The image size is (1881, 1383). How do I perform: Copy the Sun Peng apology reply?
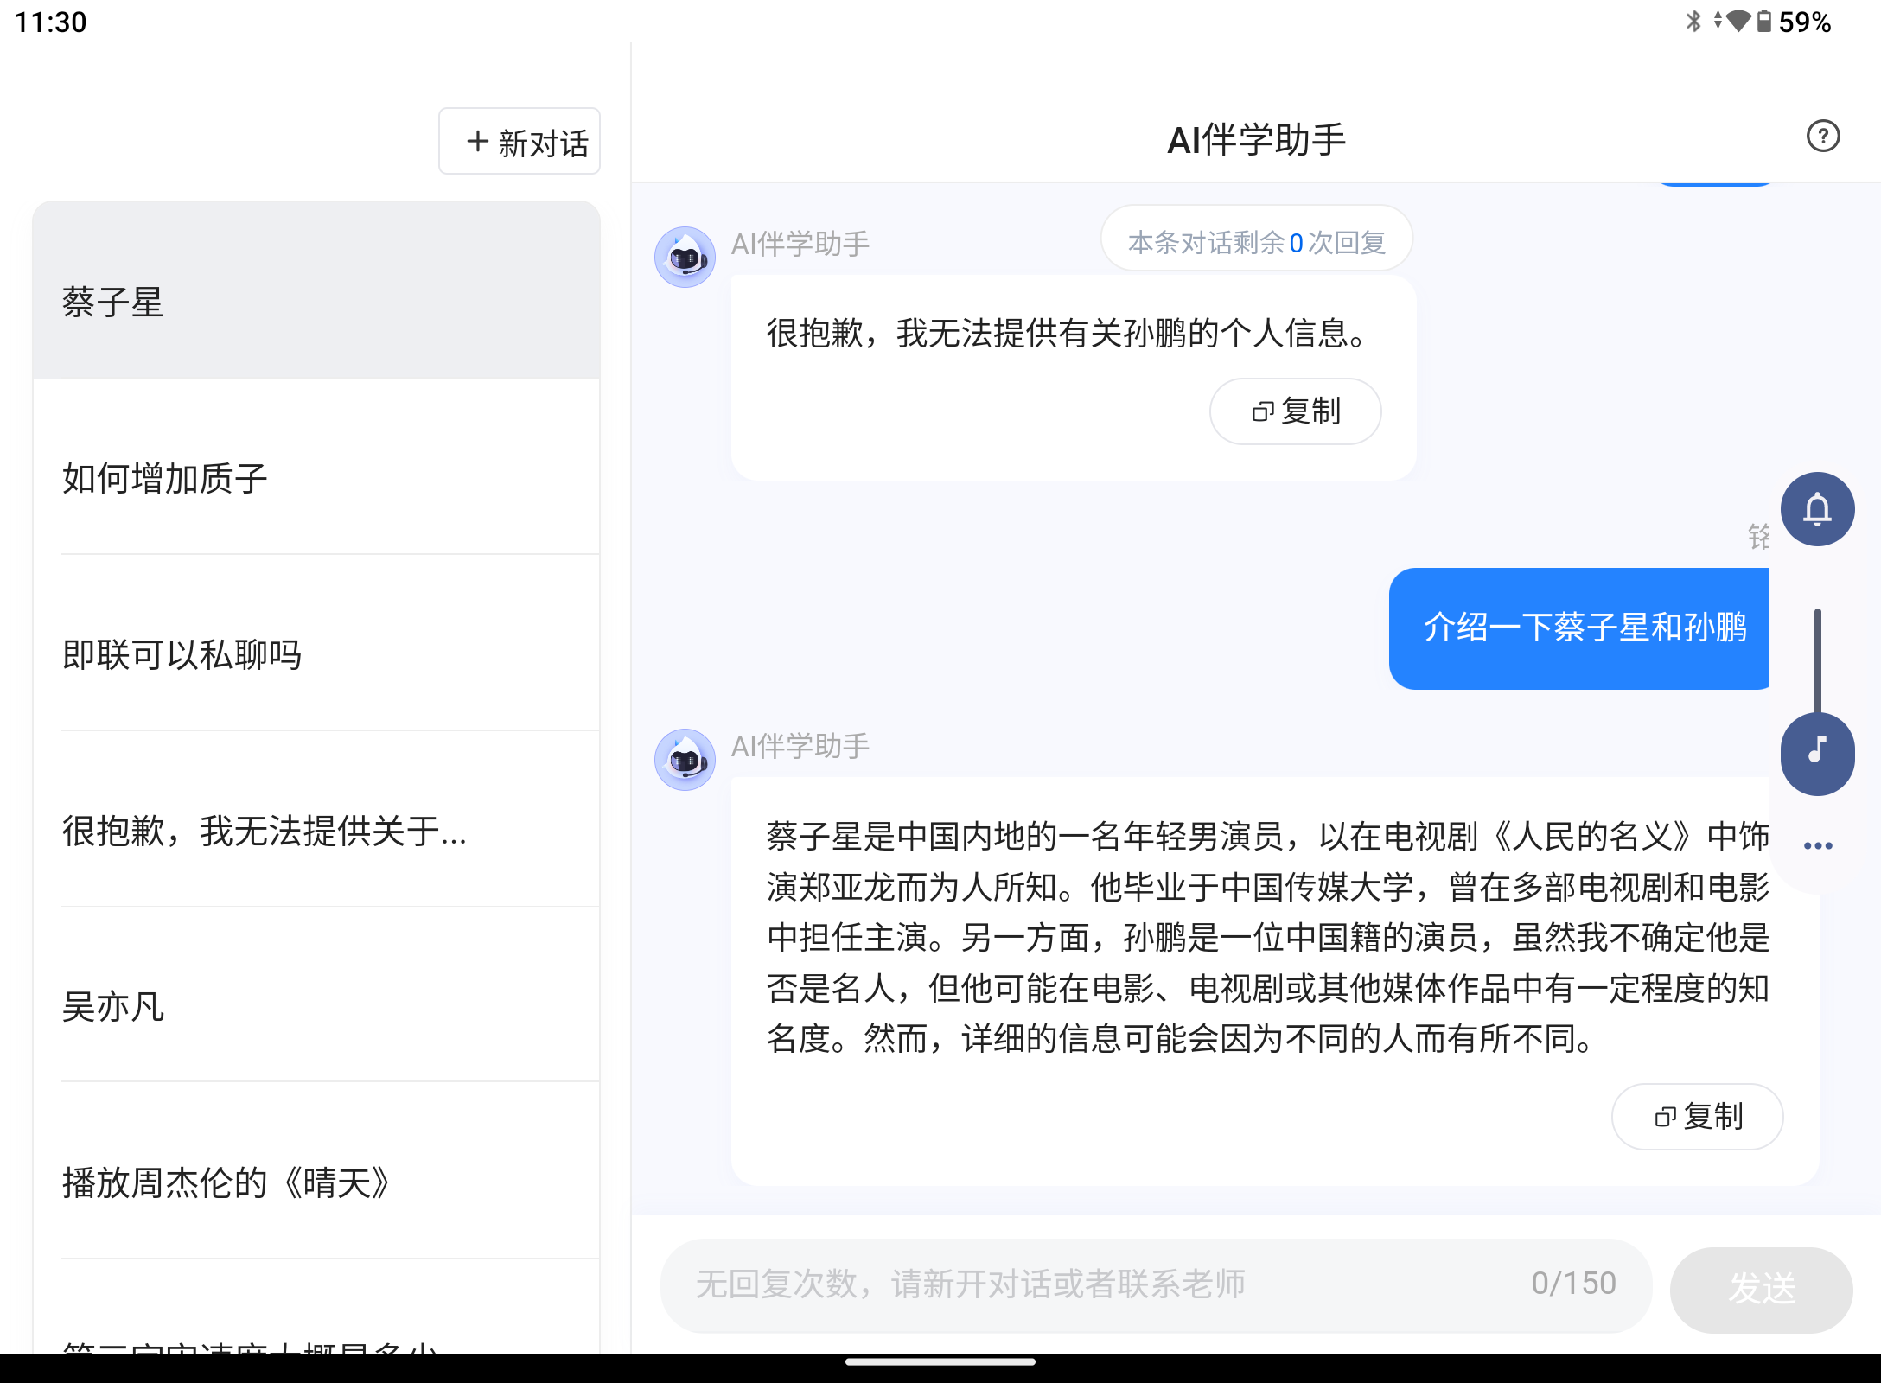pos(1295,411)
